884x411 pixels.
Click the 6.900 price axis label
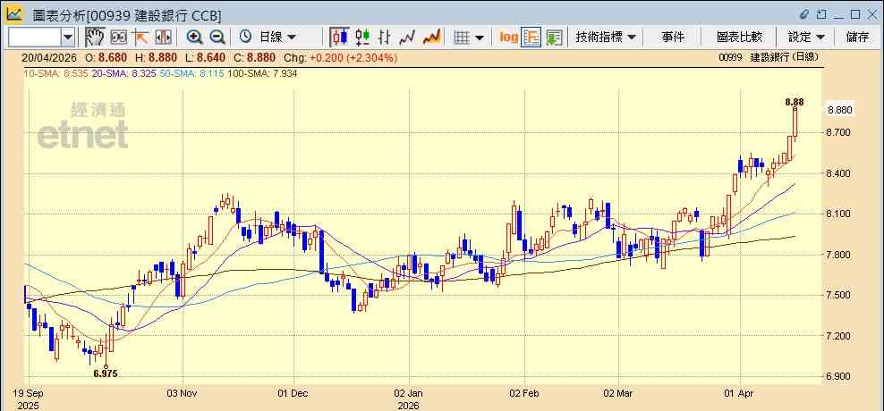tap(838, 376)
